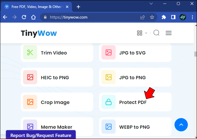Open the browser extensions puzzle icon

click(x=164, y=17)
